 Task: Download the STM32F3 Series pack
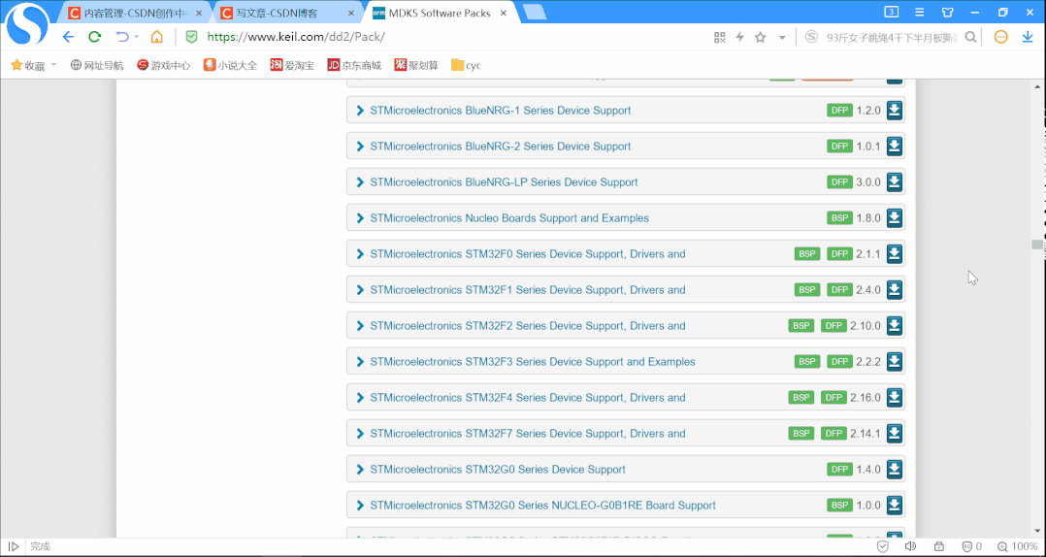tap(894, 362)
